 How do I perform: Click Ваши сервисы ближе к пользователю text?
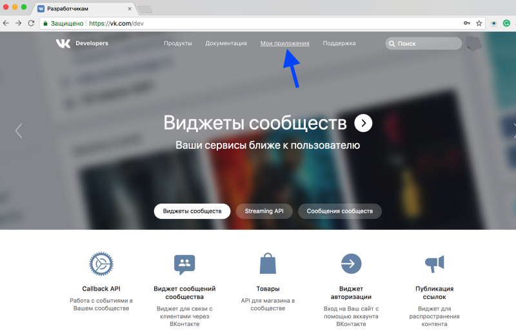coord(268,145)
